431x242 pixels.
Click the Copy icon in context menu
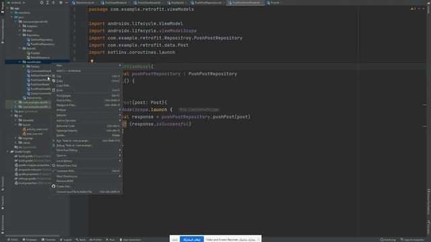(54, 81)
